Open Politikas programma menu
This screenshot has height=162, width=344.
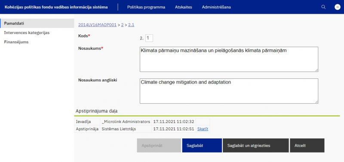pos(146,7)
